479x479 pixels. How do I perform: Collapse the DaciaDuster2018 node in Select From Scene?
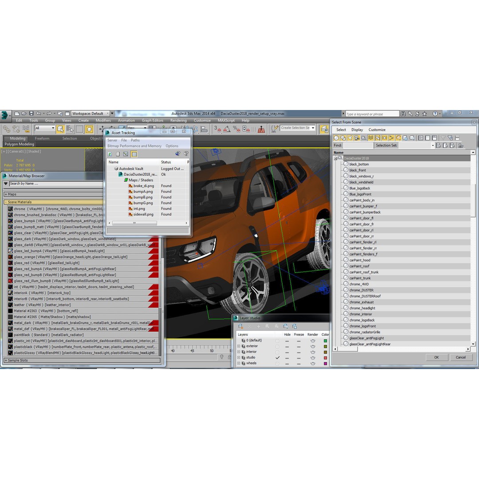pyautogui.click(x=335, y=158)
